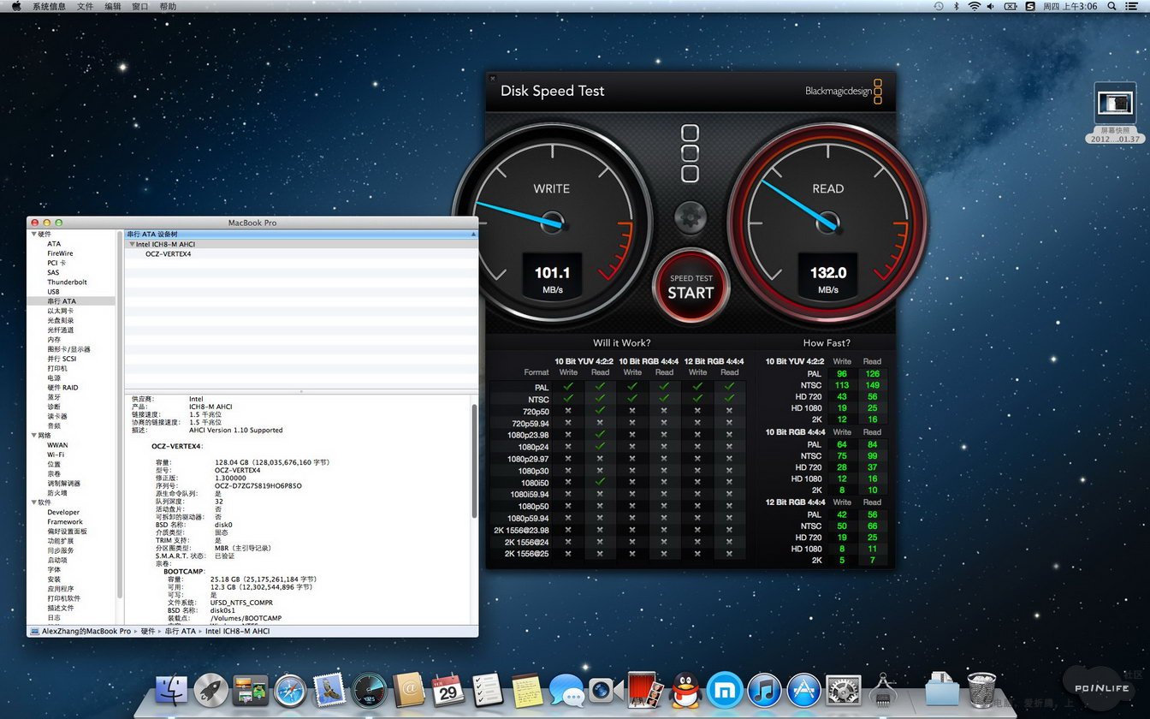Open QQ penguin in the Dock
Image resolution: width=1150 pixels, height=719 pixels.
(x=685, y=690)
